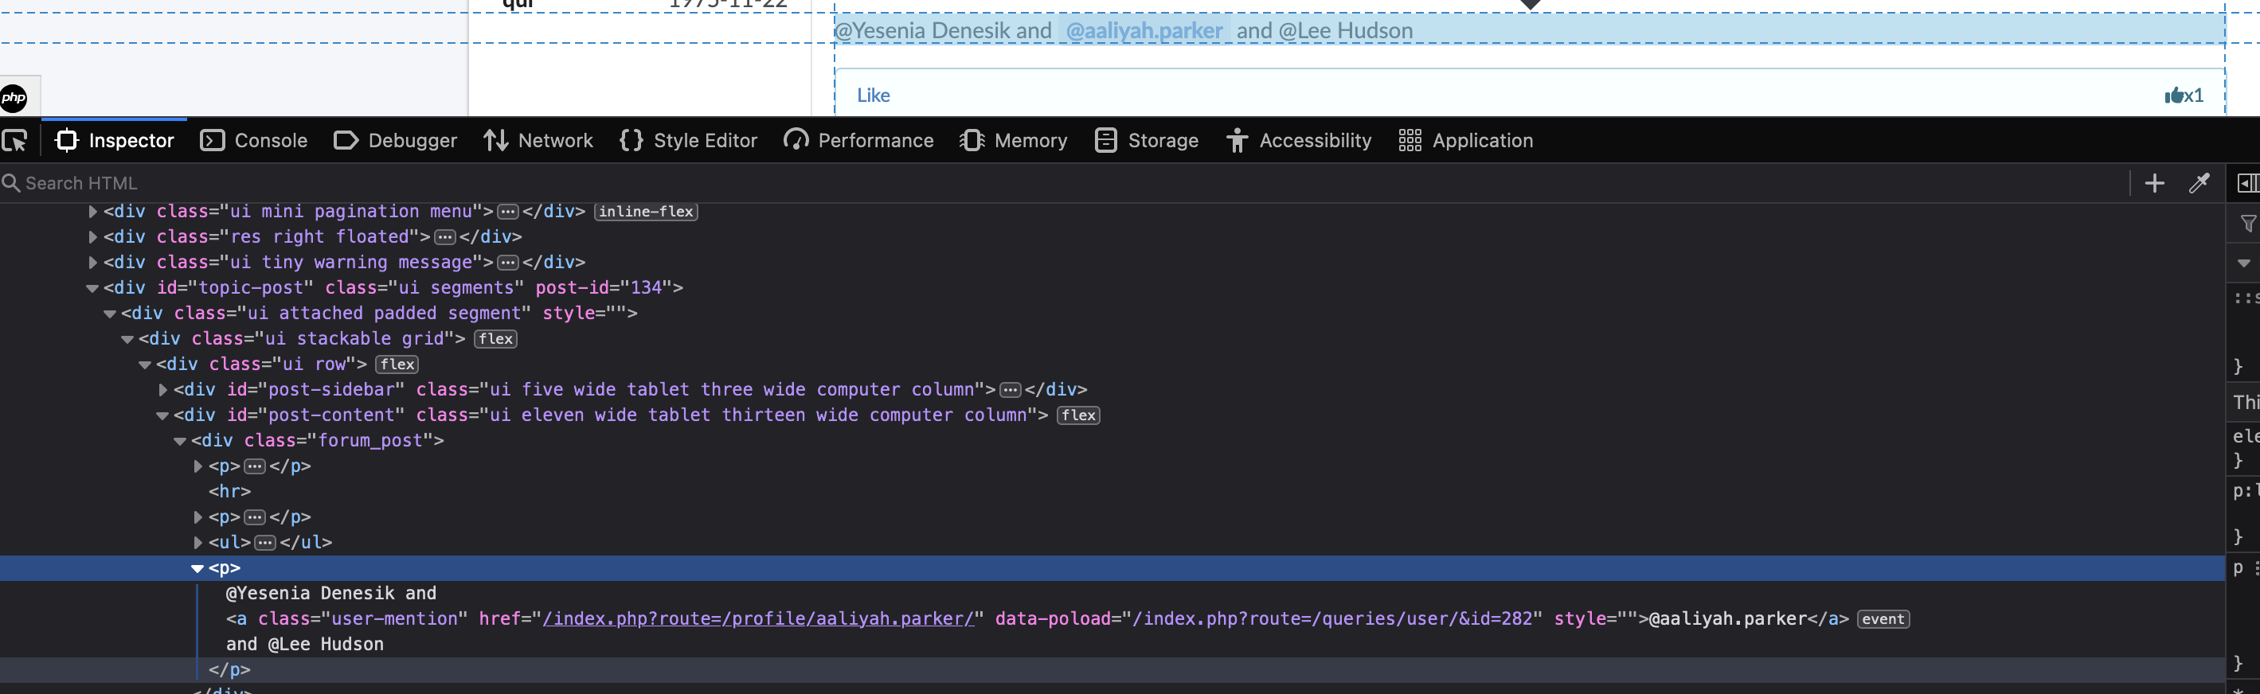Screen dimensions: 2260x694
Task: Select the eyedropper color grabber tool
Action: click(x=2199, y=183)
